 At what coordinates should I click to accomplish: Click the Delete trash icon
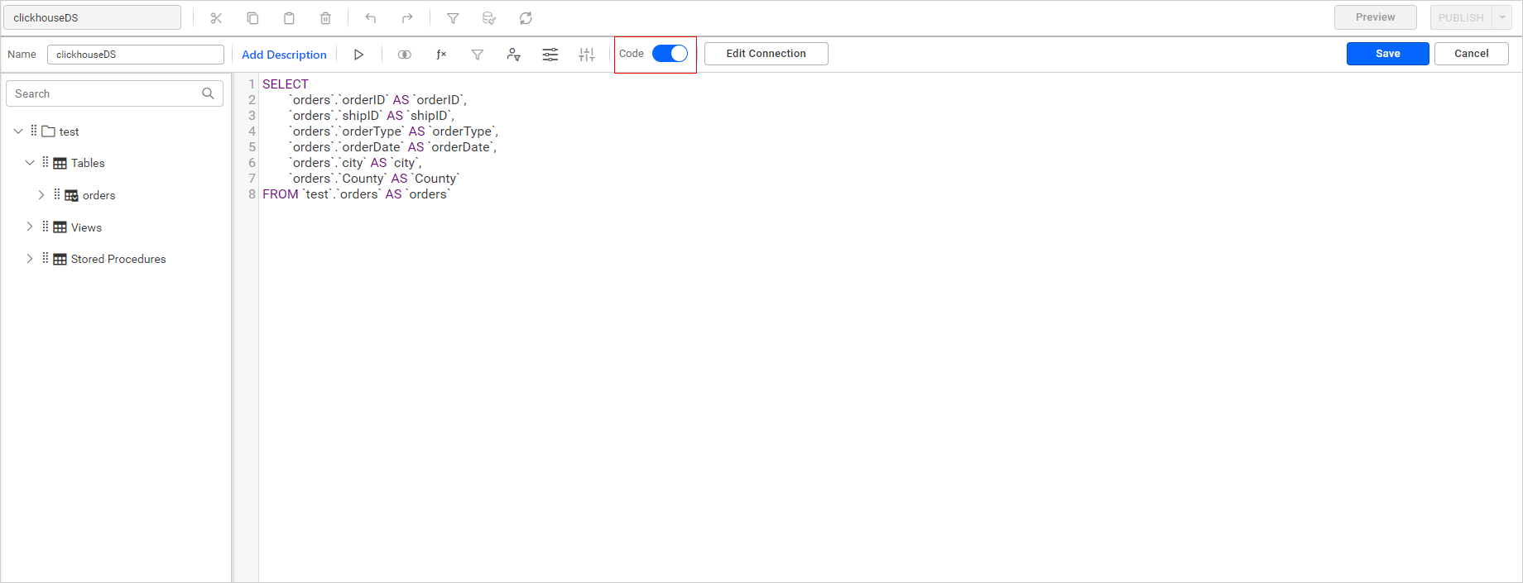coord(325,18)
